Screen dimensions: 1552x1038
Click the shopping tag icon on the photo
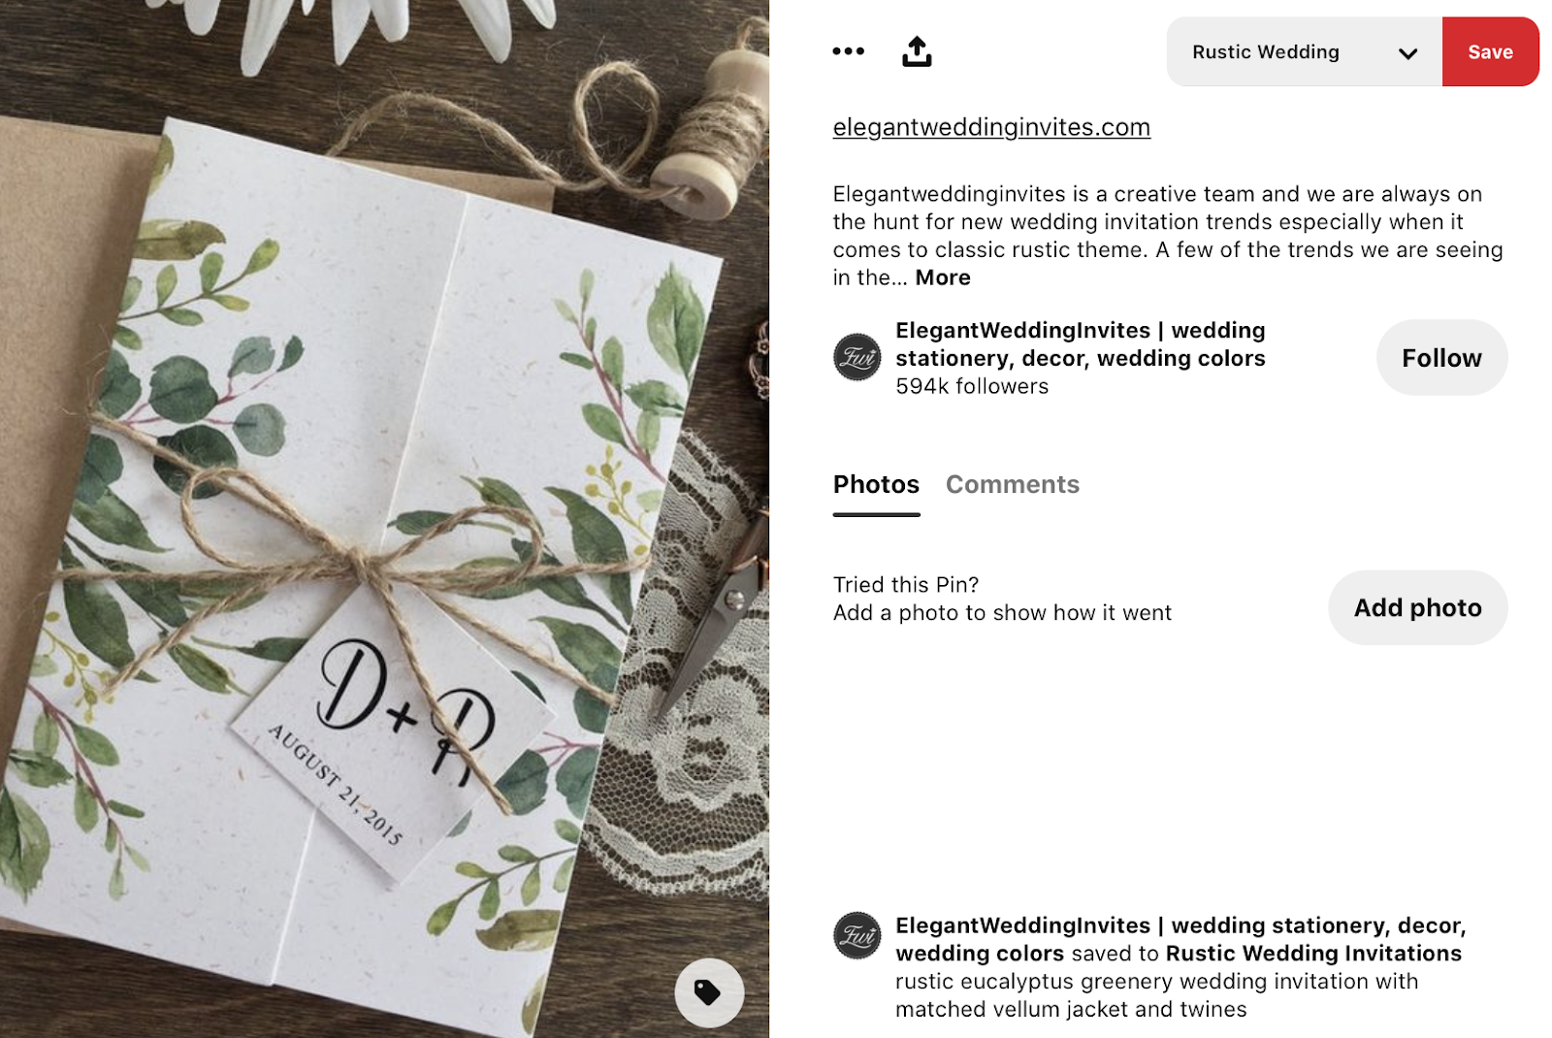(x=709, y=992)
